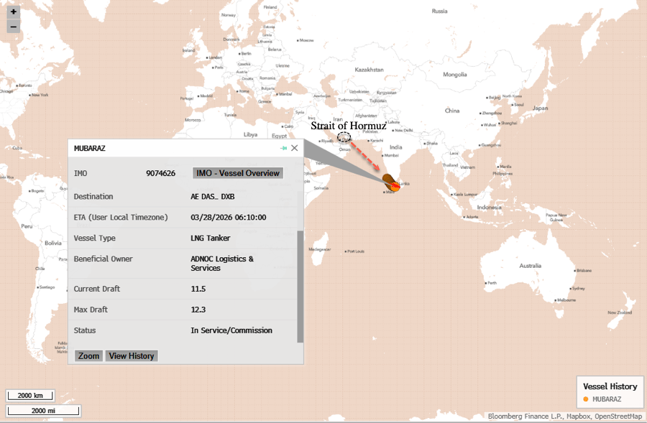Click the popup's vertical scrollbar thumb
This screenshot has width=647, height=423.
pos(300,286)
